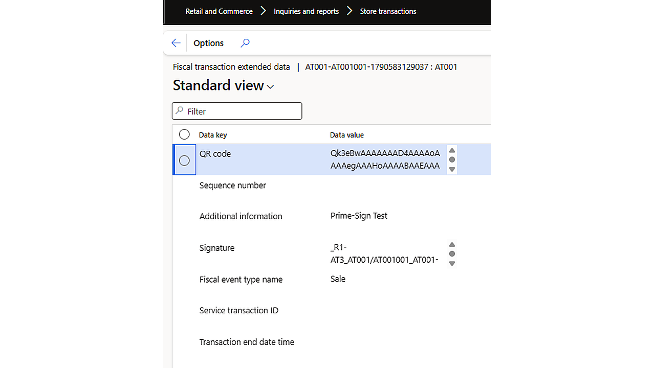Select the Signature data key row
The width and height of the screenshot is (655, 368).
tap(217, 248)
